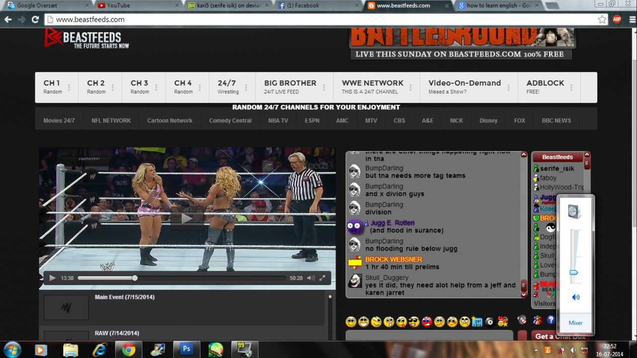Open the 24/7 Wrestling channel

point(232,87)
